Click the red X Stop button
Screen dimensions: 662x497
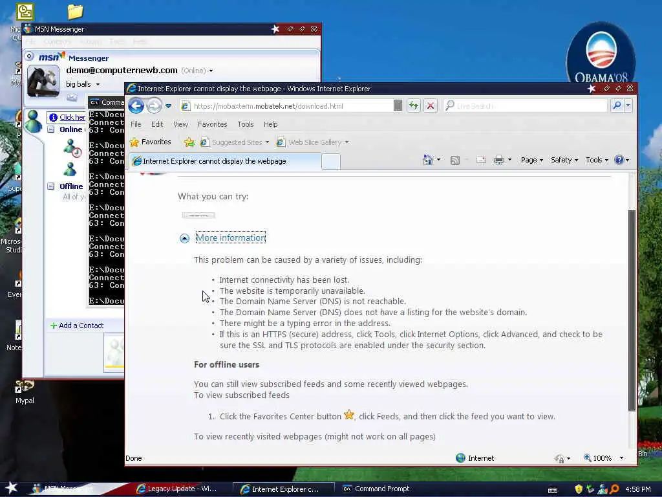430,105
